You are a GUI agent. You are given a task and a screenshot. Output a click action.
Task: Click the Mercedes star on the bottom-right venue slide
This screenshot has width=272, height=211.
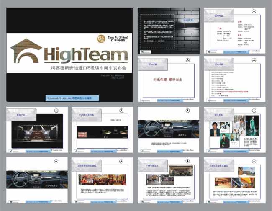point(254,162)
